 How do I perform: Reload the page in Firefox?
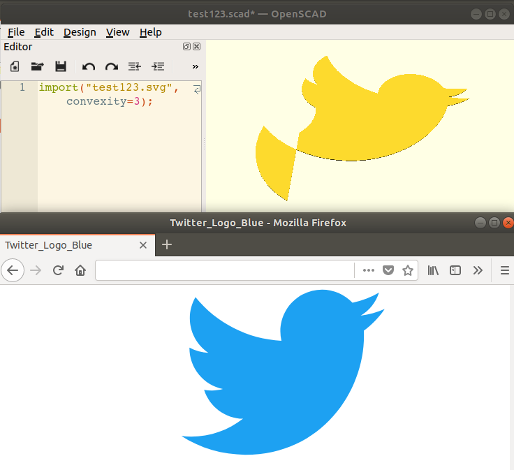click(x=58, y=270)
